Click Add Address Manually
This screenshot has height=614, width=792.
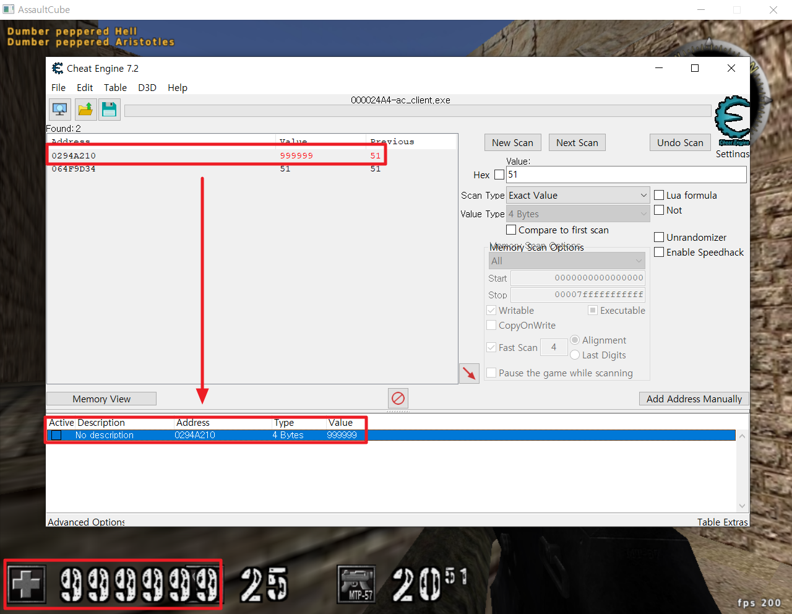(694, 399)
